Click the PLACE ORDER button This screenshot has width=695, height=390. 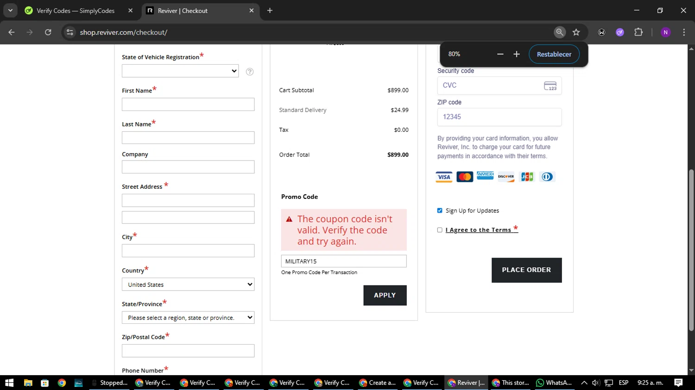click(527, 270)
